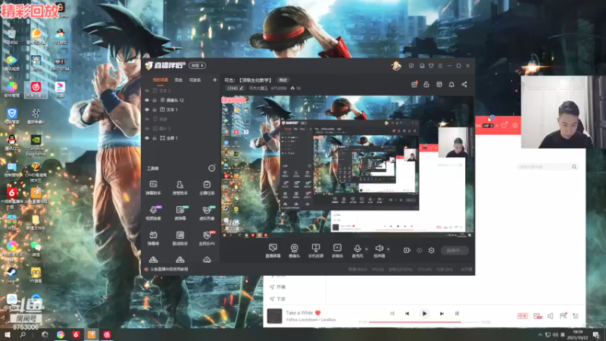The width and height of the screenshot is (606, 341).
Task: Open the 歌词助手 tool
Action: point(180,238)
